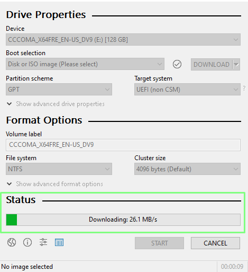Open the Boot selection dropdown
Viewport: 248px width, 272px height.
(x=85, y=64)
